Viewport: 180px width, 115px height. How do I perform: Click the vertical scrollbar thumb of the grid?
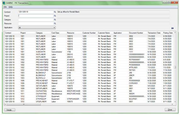pyautogui.click(x=175, y=67)
